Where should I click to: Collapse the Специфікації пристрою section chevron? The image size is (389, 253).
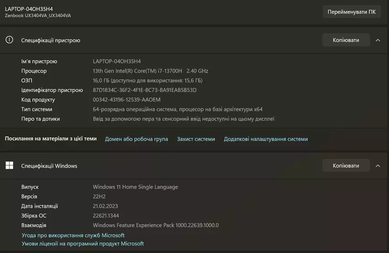click(378, 40)
